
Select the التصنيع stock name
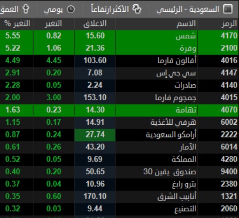185,209
